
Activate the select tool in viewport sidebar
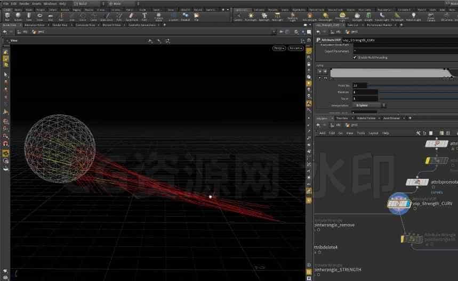pos(6,75)
